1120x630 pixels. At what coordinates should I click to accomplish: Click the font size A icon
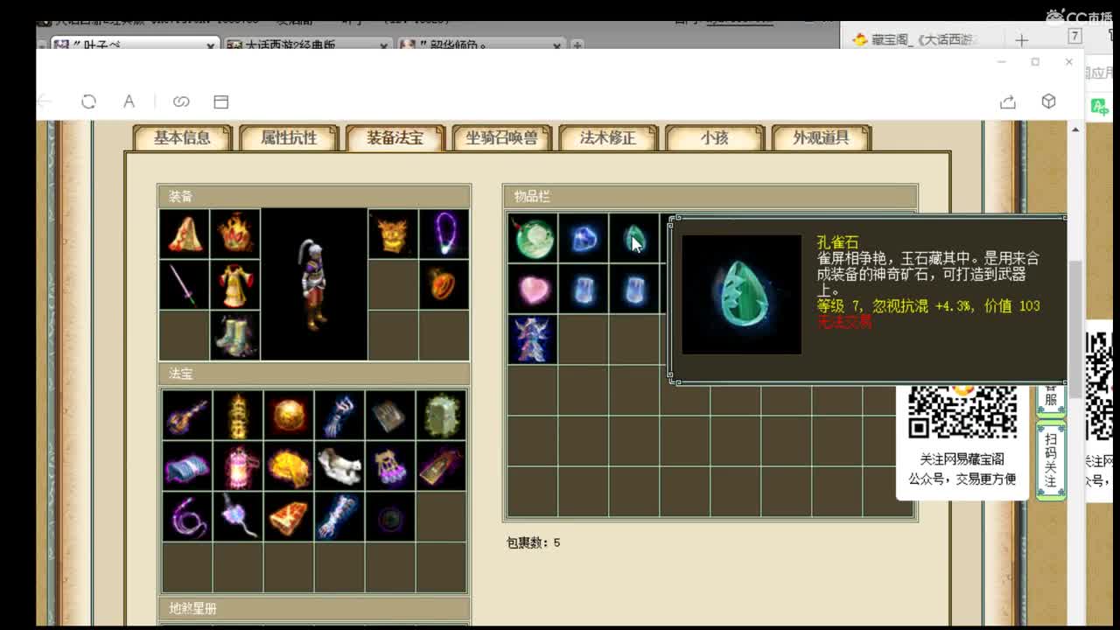pyautogui.click(x=129, y=101)
